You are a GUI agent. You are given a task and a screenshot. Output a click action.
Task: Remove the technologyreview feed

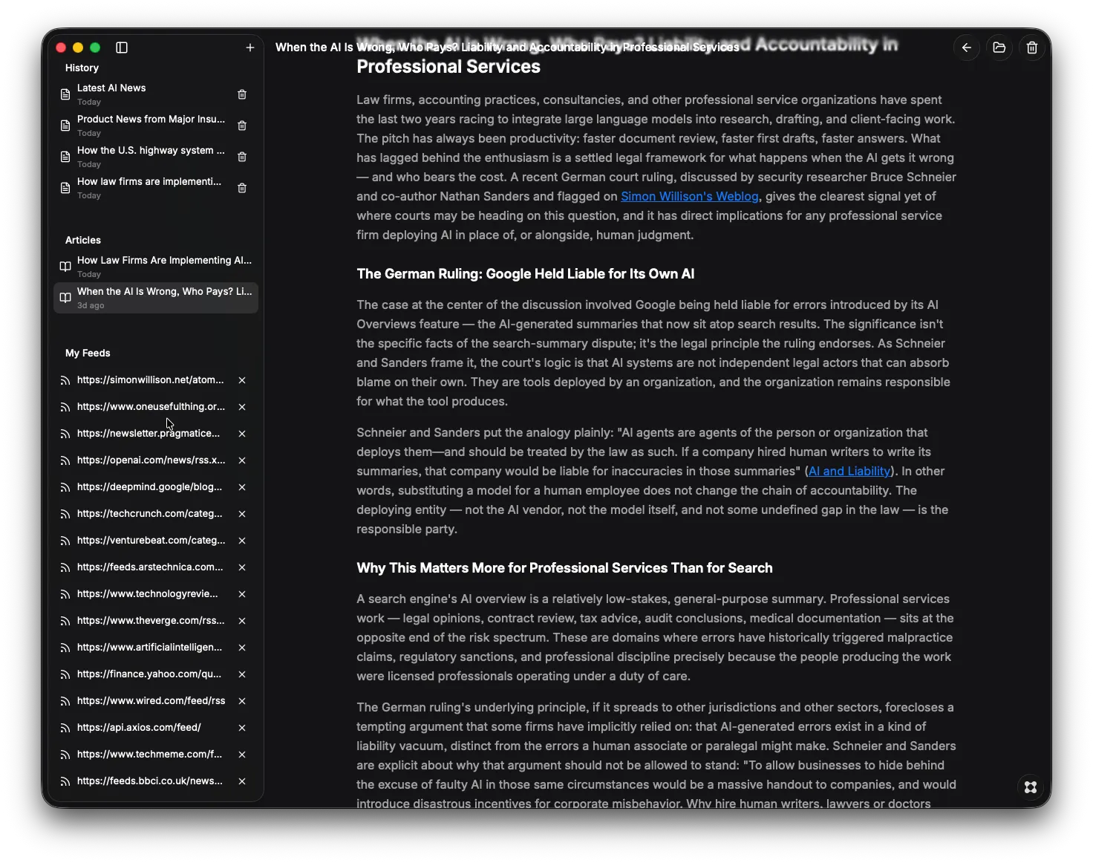click(242, 594)
